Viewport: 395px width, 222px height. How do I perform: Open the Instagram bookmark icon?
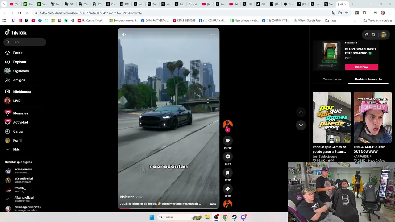(20, 21)
